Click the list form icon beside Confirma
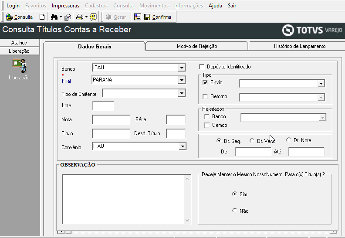345x238 pixels. 138,17
